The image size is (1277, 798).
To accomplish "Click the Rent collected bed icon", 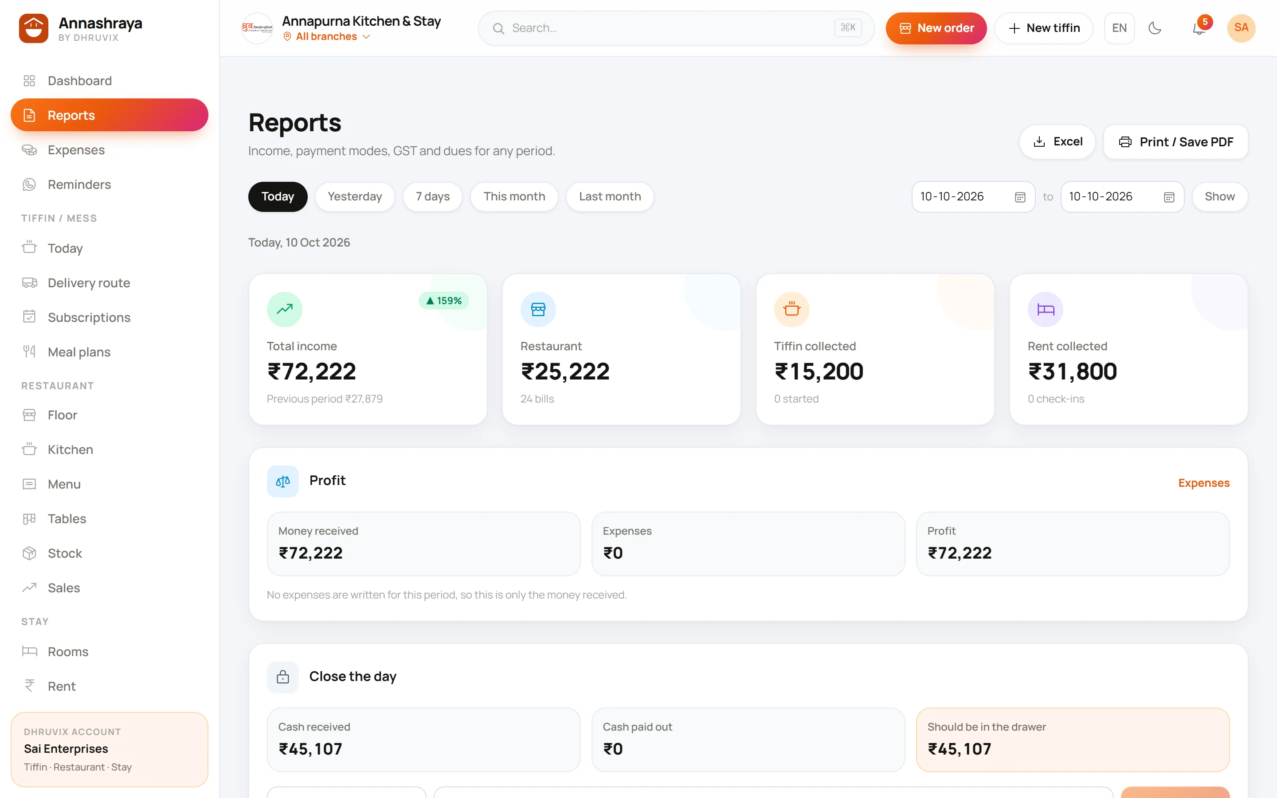I will point(1046,309).
